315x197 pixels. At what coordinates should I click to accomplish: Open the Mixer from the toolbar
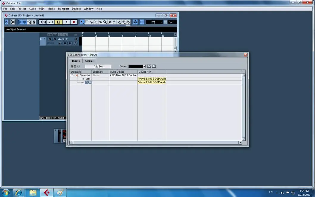tap(34, 22)
